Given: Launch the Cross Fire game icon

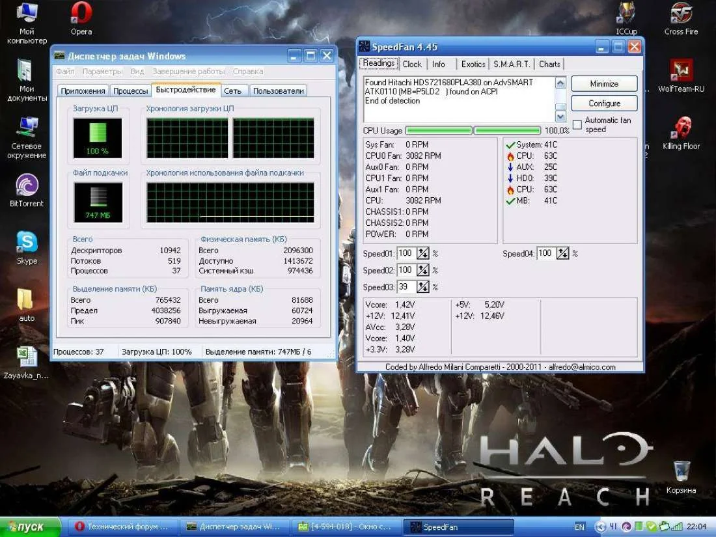Looking at the screenshot, I should pos(681,13).
